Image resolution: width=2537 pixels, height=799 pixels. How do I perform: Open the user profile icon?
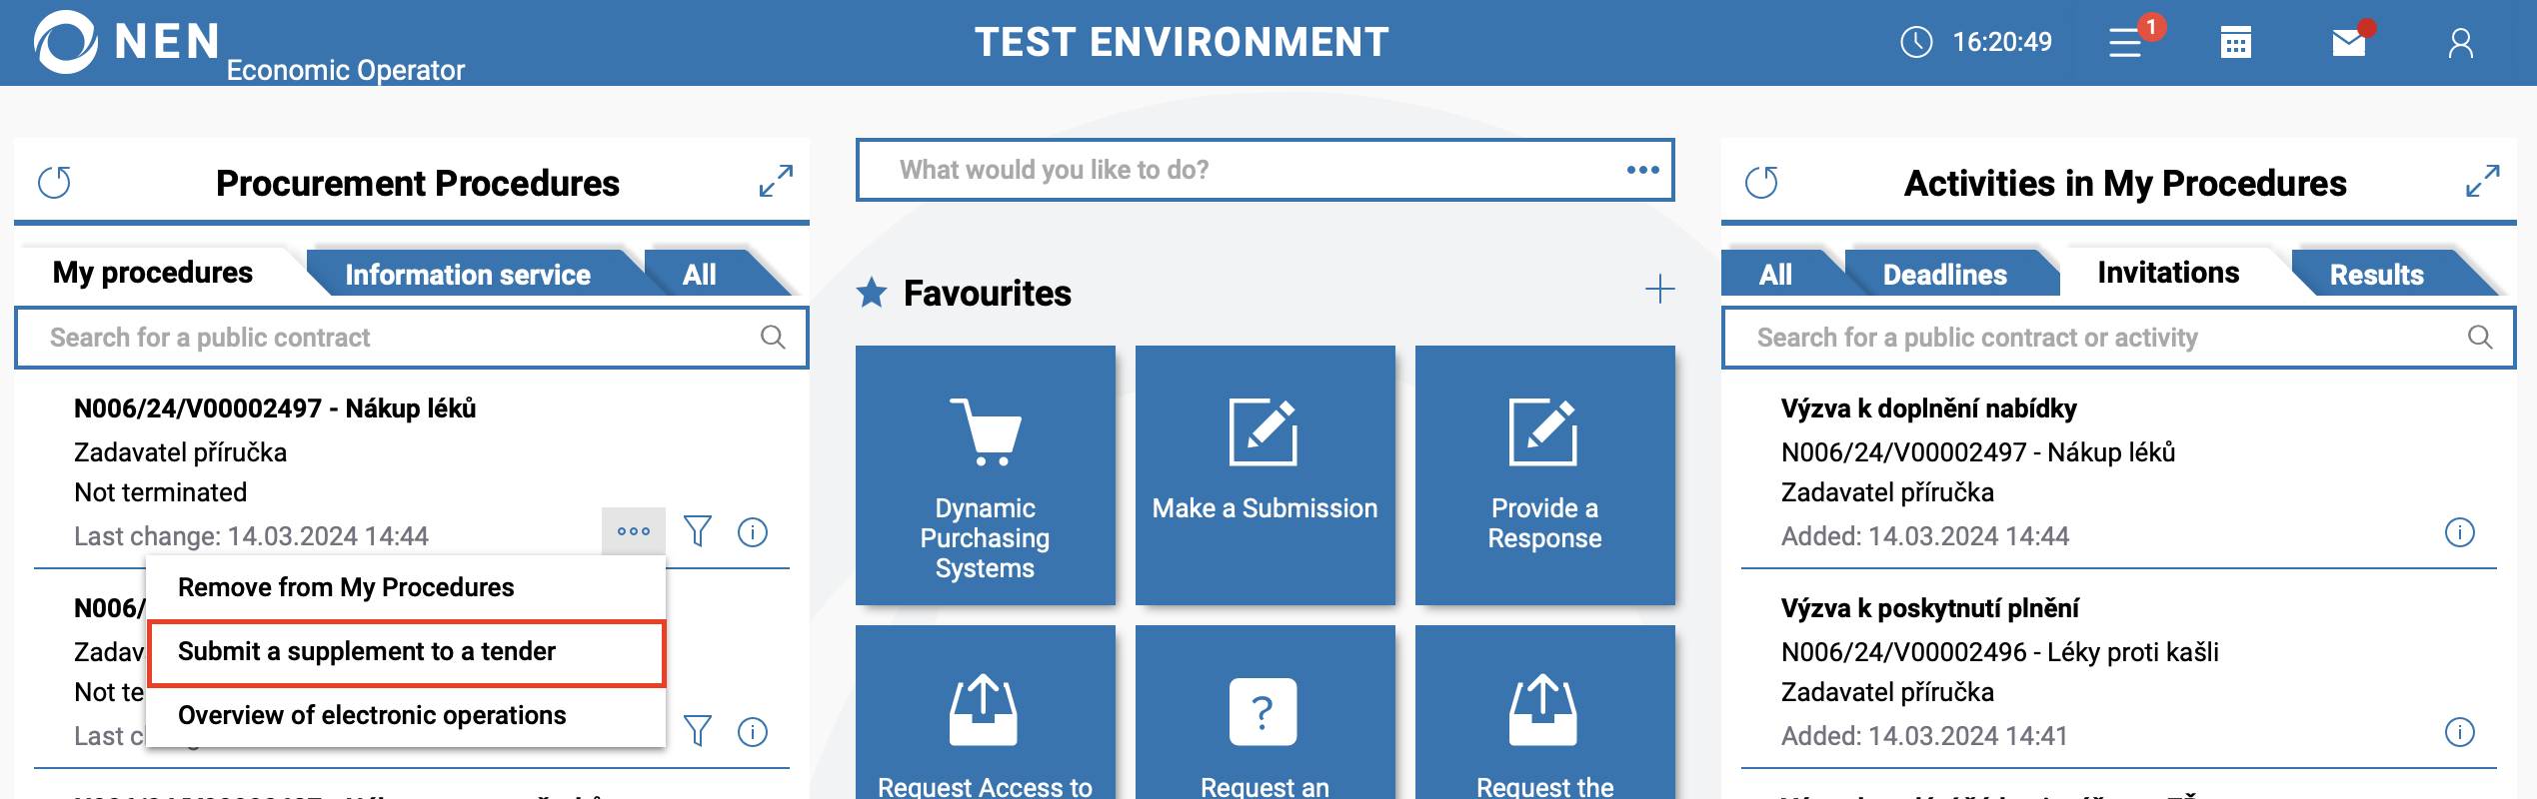[x=2460, y=43]
